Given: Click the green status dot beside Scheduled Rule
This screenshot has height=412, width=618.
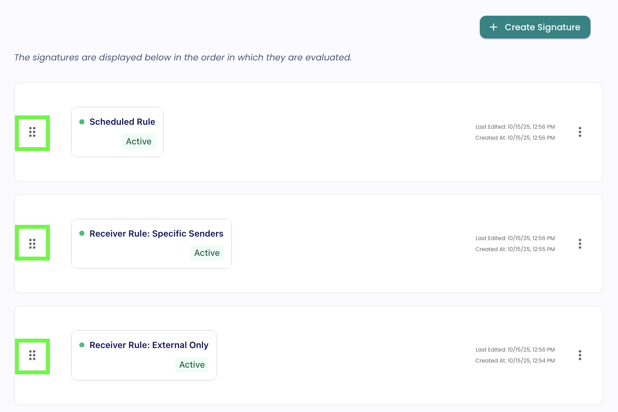Looking at the screenshot, I should click(82, 122).
